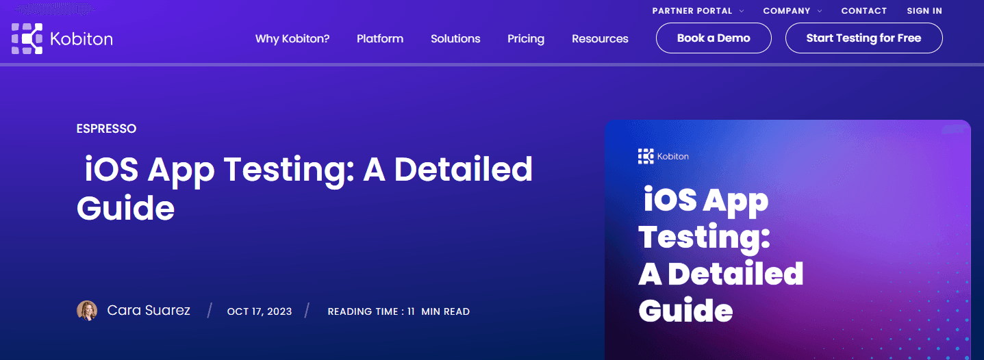The image size is (984, 360).
Task: Click the READING TIME : 11 MIN READ text
Action: (399, 311)
